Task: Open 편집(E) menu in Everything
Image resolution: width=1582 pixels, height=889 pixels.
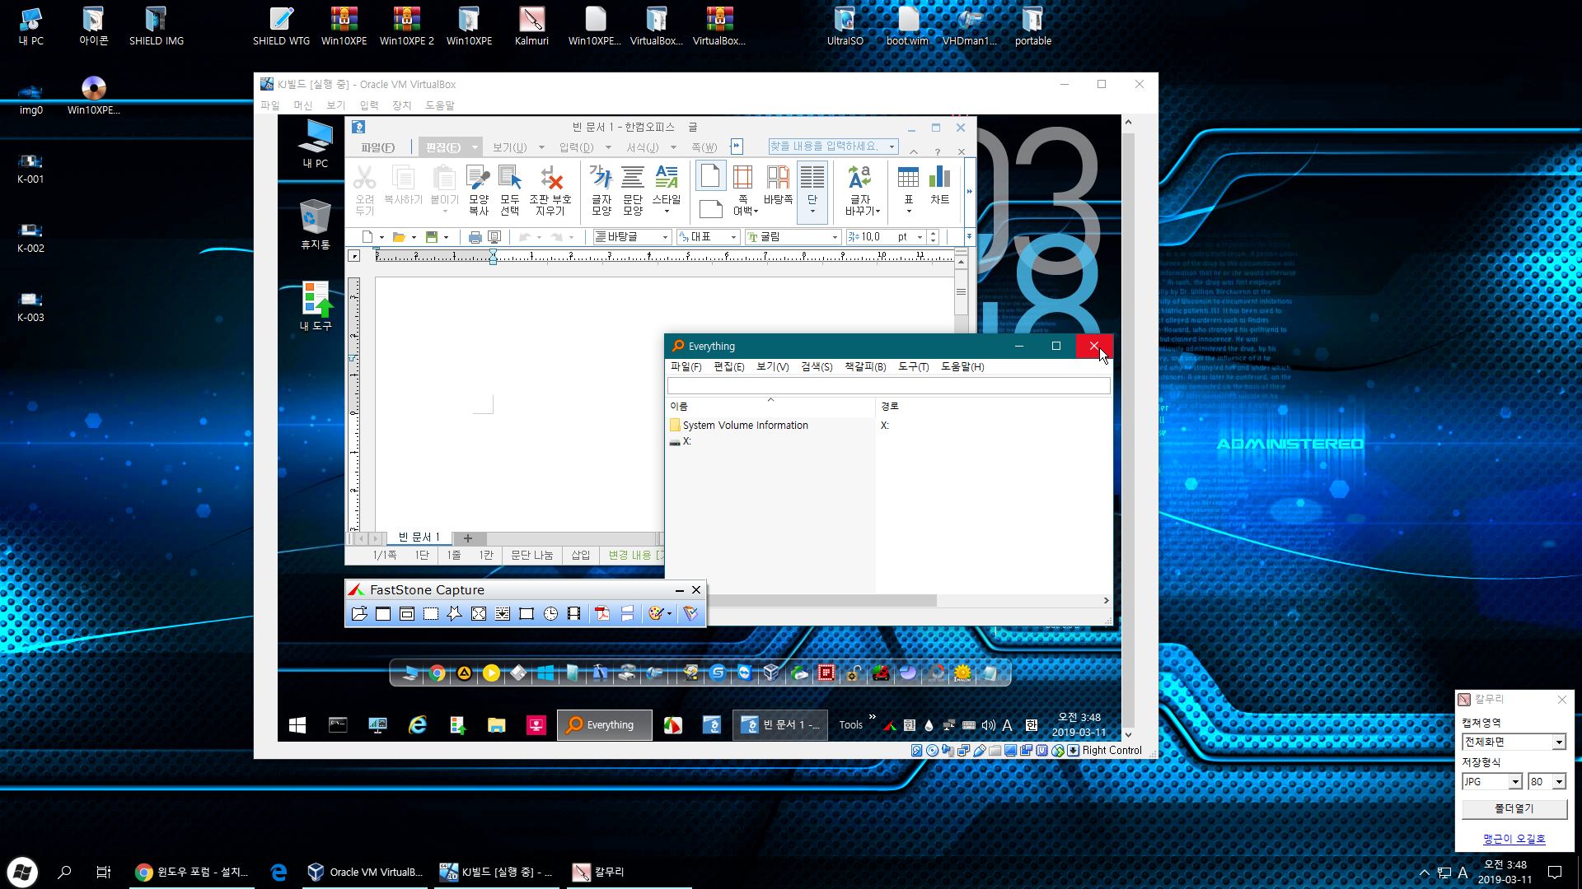Action: [x=728, y=367]
